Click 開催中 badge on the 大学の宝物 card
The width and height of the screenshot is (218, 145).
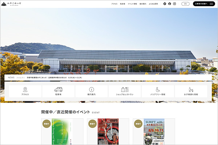point(92,124)
